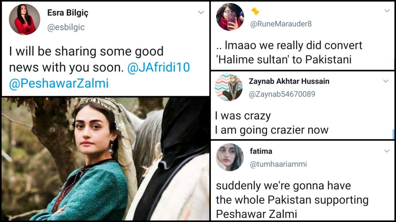The image size is (396, 222).
Task: Open fatima's profile picture
Action: click(230, 157)
